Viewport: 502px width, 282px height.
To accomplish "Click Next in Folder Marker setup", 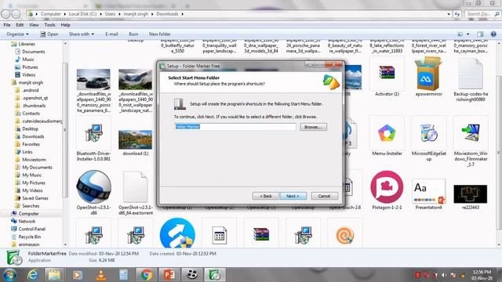I will [x=293, y=196].
